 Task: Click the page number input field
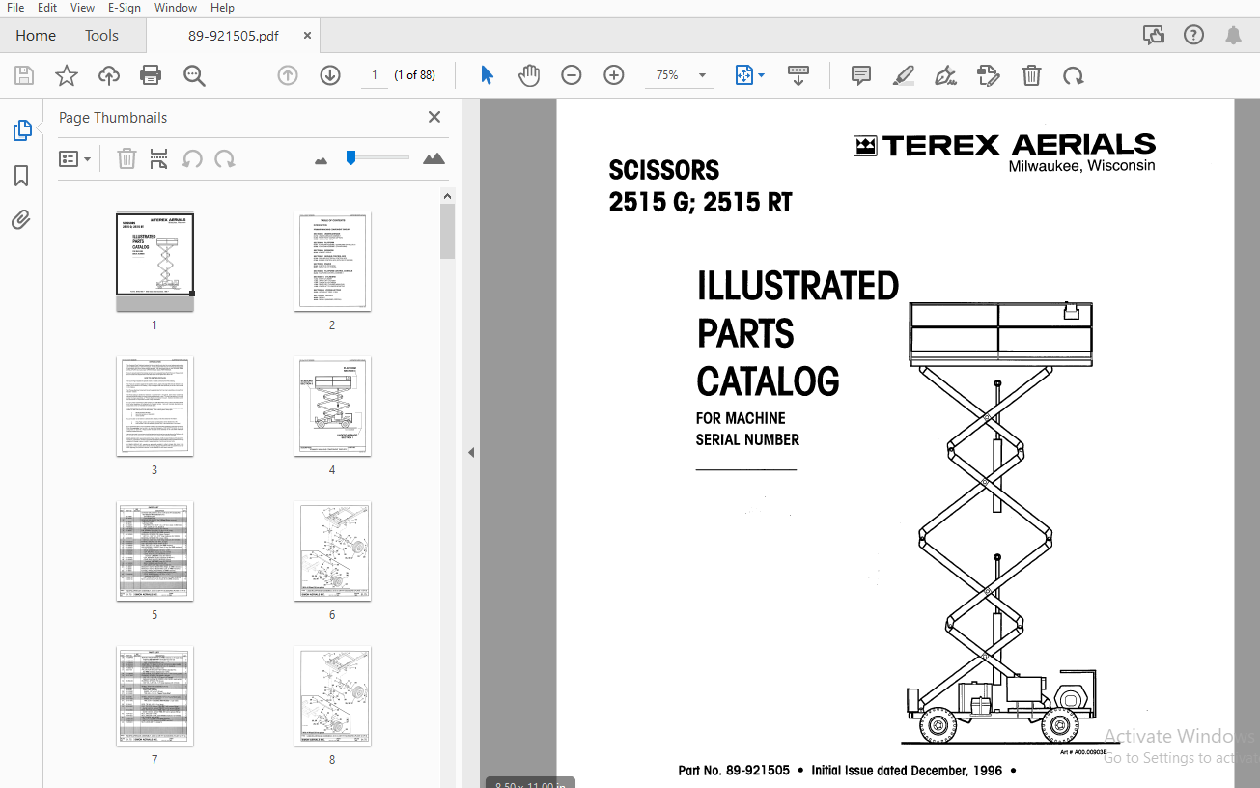[x=374, y=75]
